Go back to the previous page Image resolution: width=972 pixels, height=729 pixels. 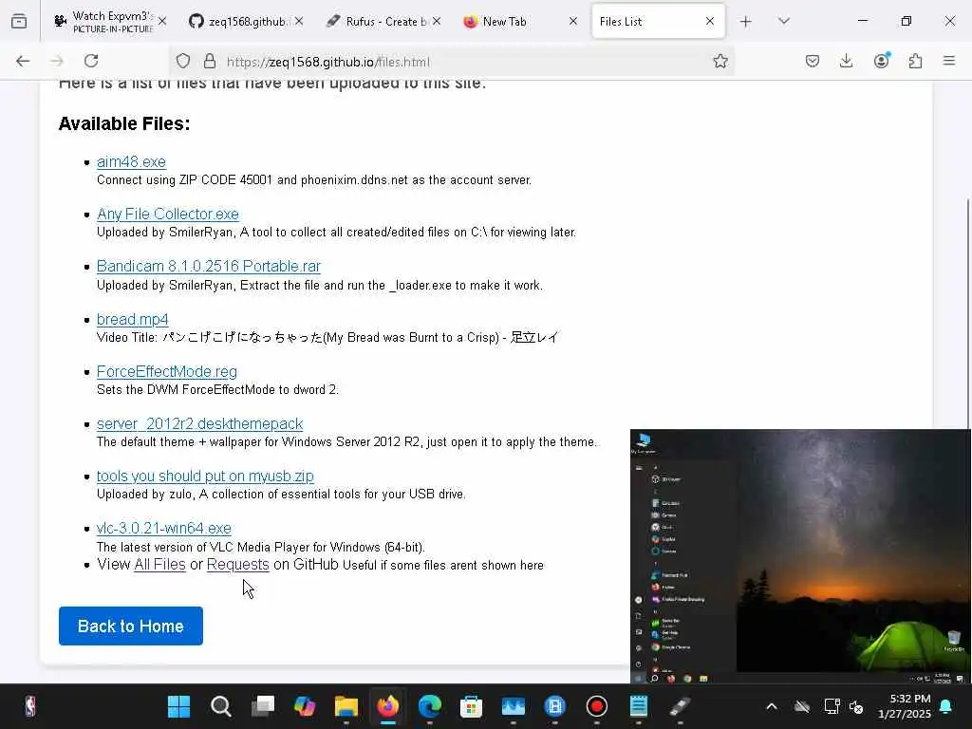tap(23, 61)
